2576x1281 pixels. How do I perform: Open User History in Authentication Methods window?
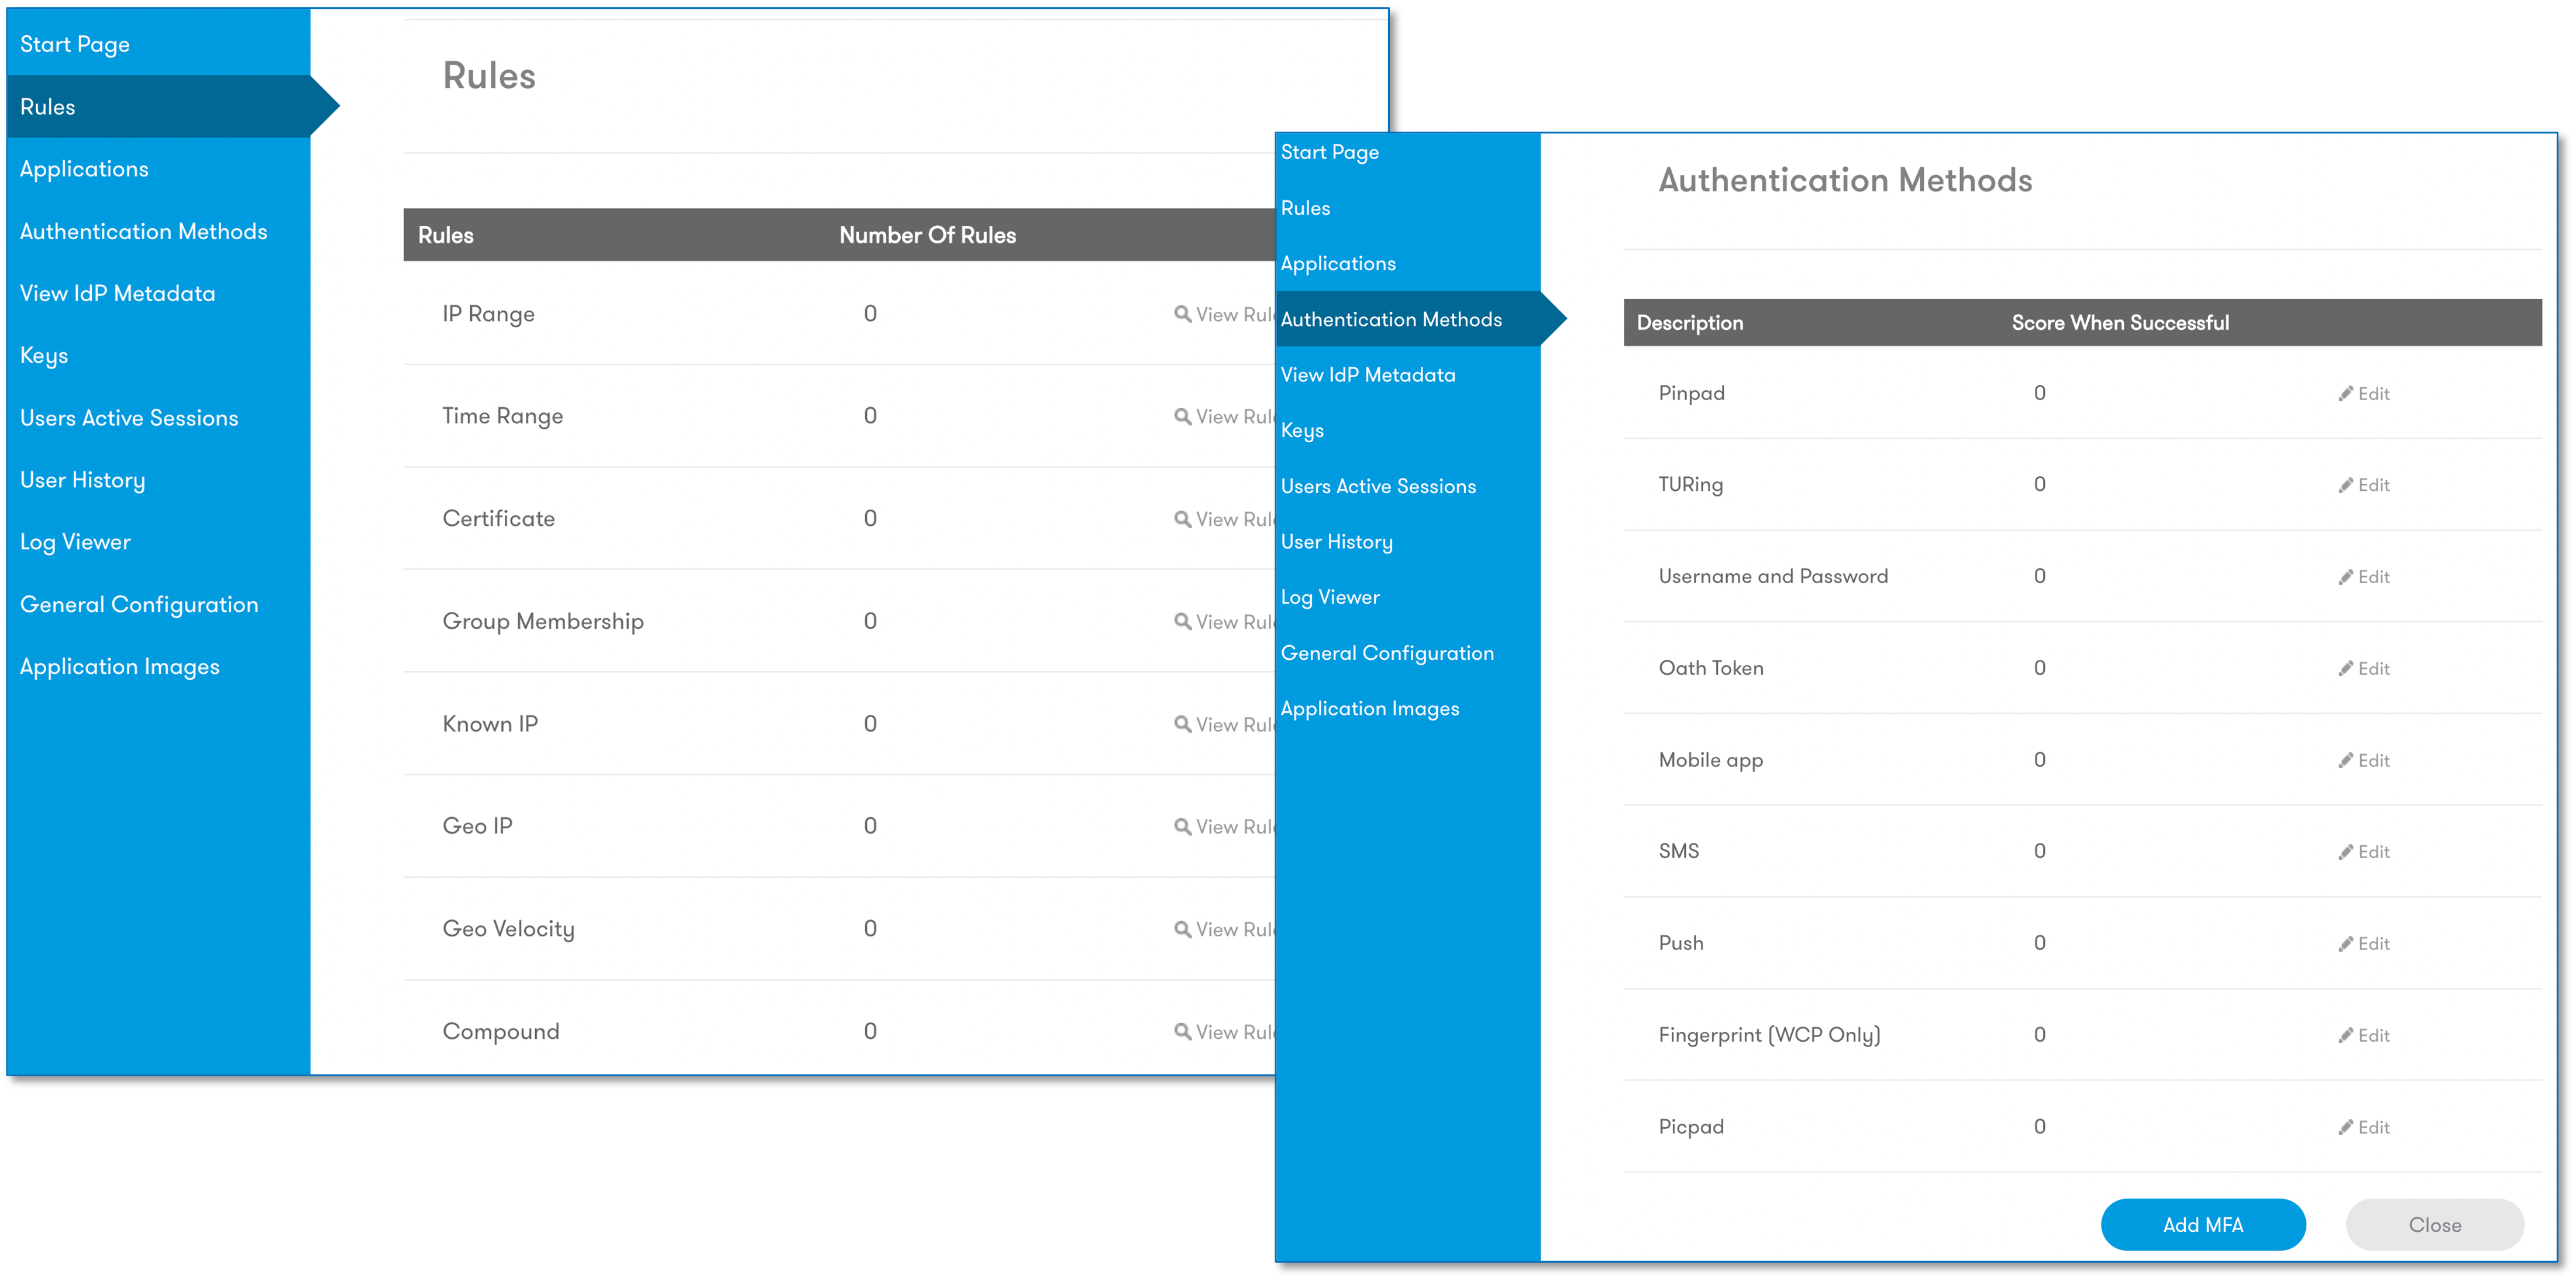[x=1336, y=542]
